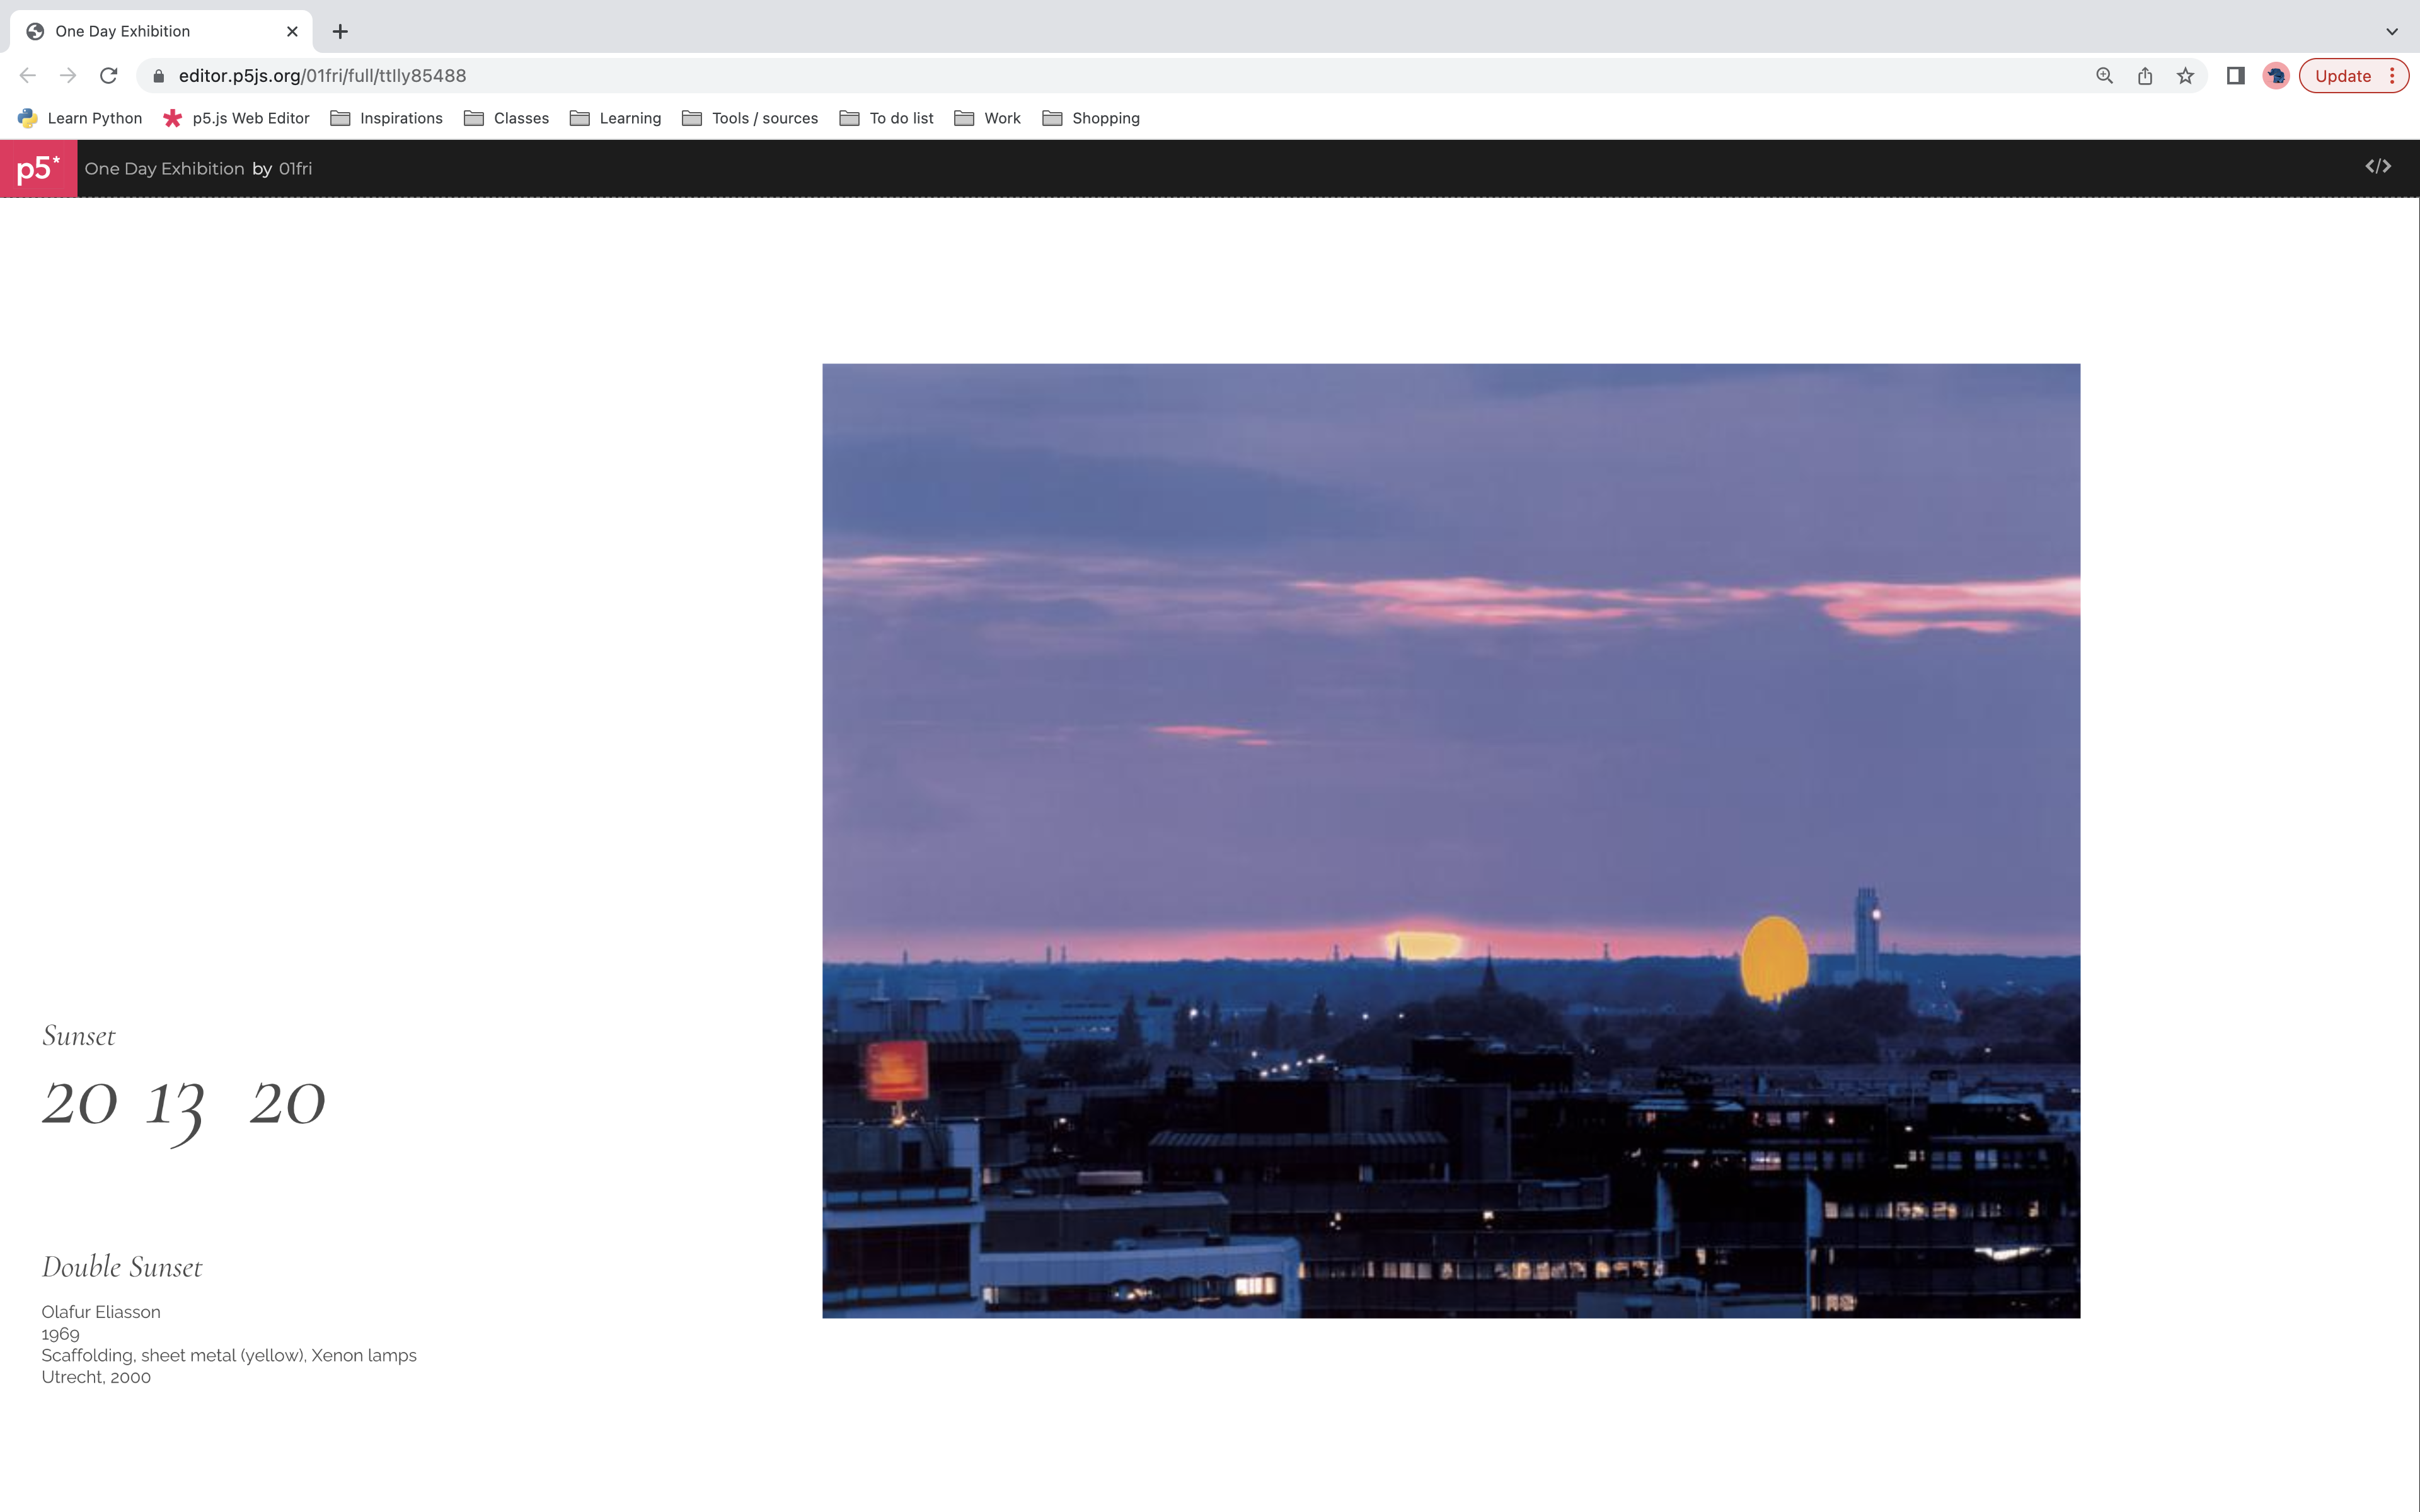This screenshot has width=2420, height=1512.
Task: Open the code editor view icon
Action: [2378, 167]
